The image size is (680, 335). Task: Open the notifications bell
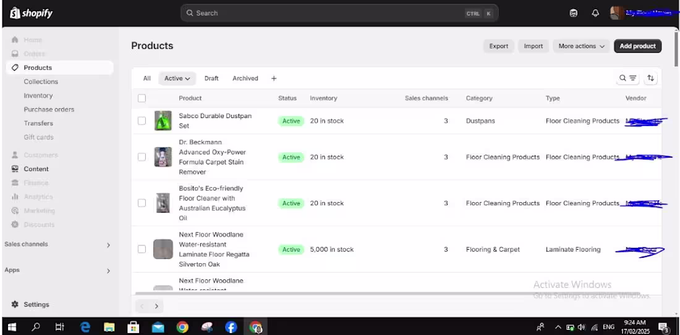595,13
